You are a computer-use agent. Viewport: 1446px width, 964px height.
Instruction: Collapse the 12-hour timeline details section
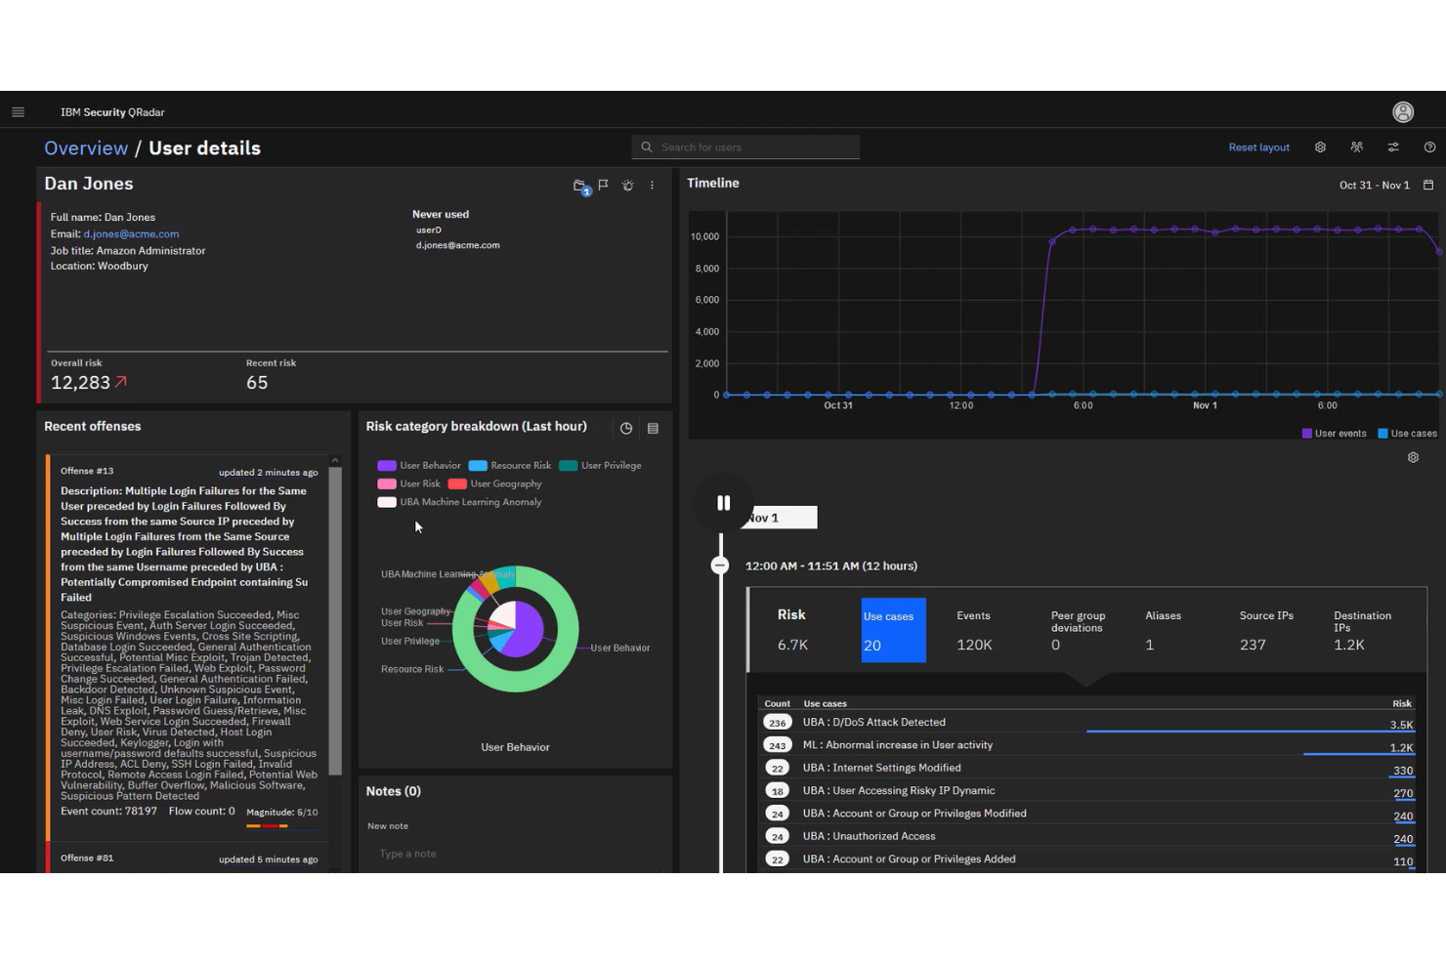(x=720, y=565)
